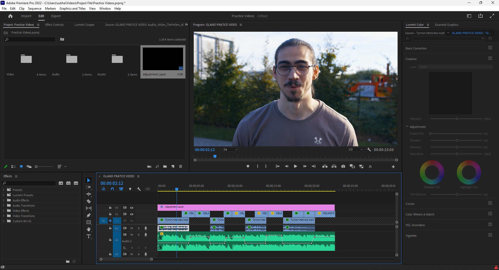Mute the A1 audio track
The height and width of the screenshot is (270, 499).
(x=132, y=228)
